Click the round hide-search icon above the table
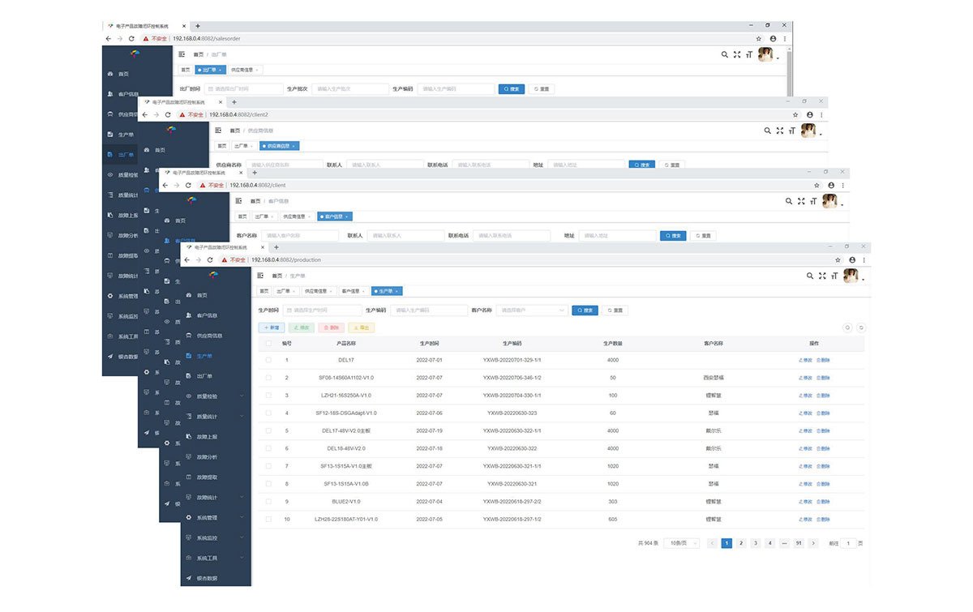The height and width of the screenshot is (612, 973). click(847, 327)
